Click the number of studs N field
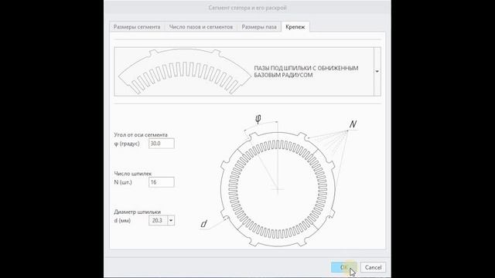 click(162, 182)
